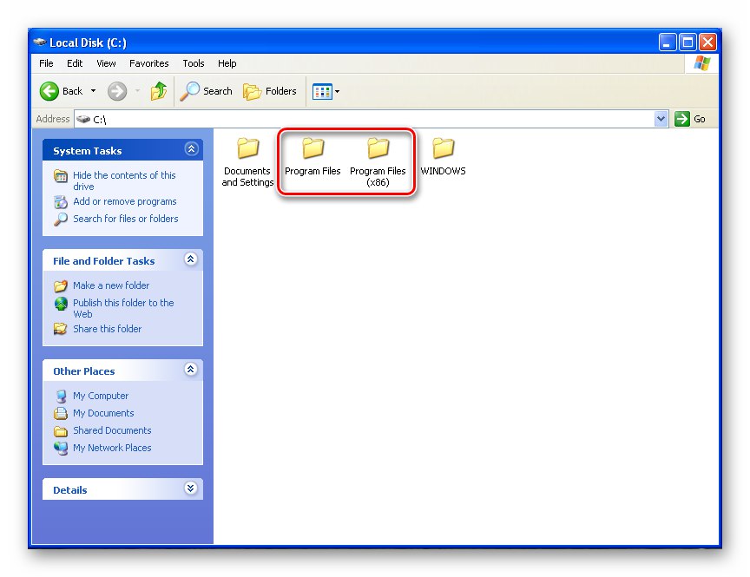Click the drive icon in the address bar

[83, 119]
